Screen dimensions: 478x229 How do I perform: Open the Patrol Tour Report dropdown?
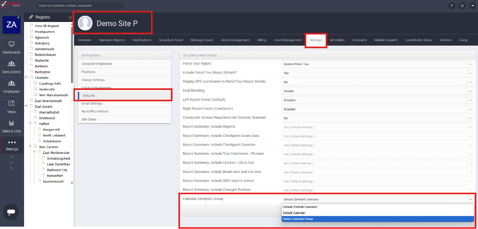point(378,64)
